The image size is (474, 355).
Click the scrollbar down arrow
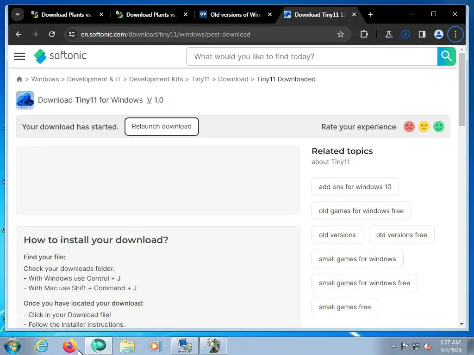point(462,324)
